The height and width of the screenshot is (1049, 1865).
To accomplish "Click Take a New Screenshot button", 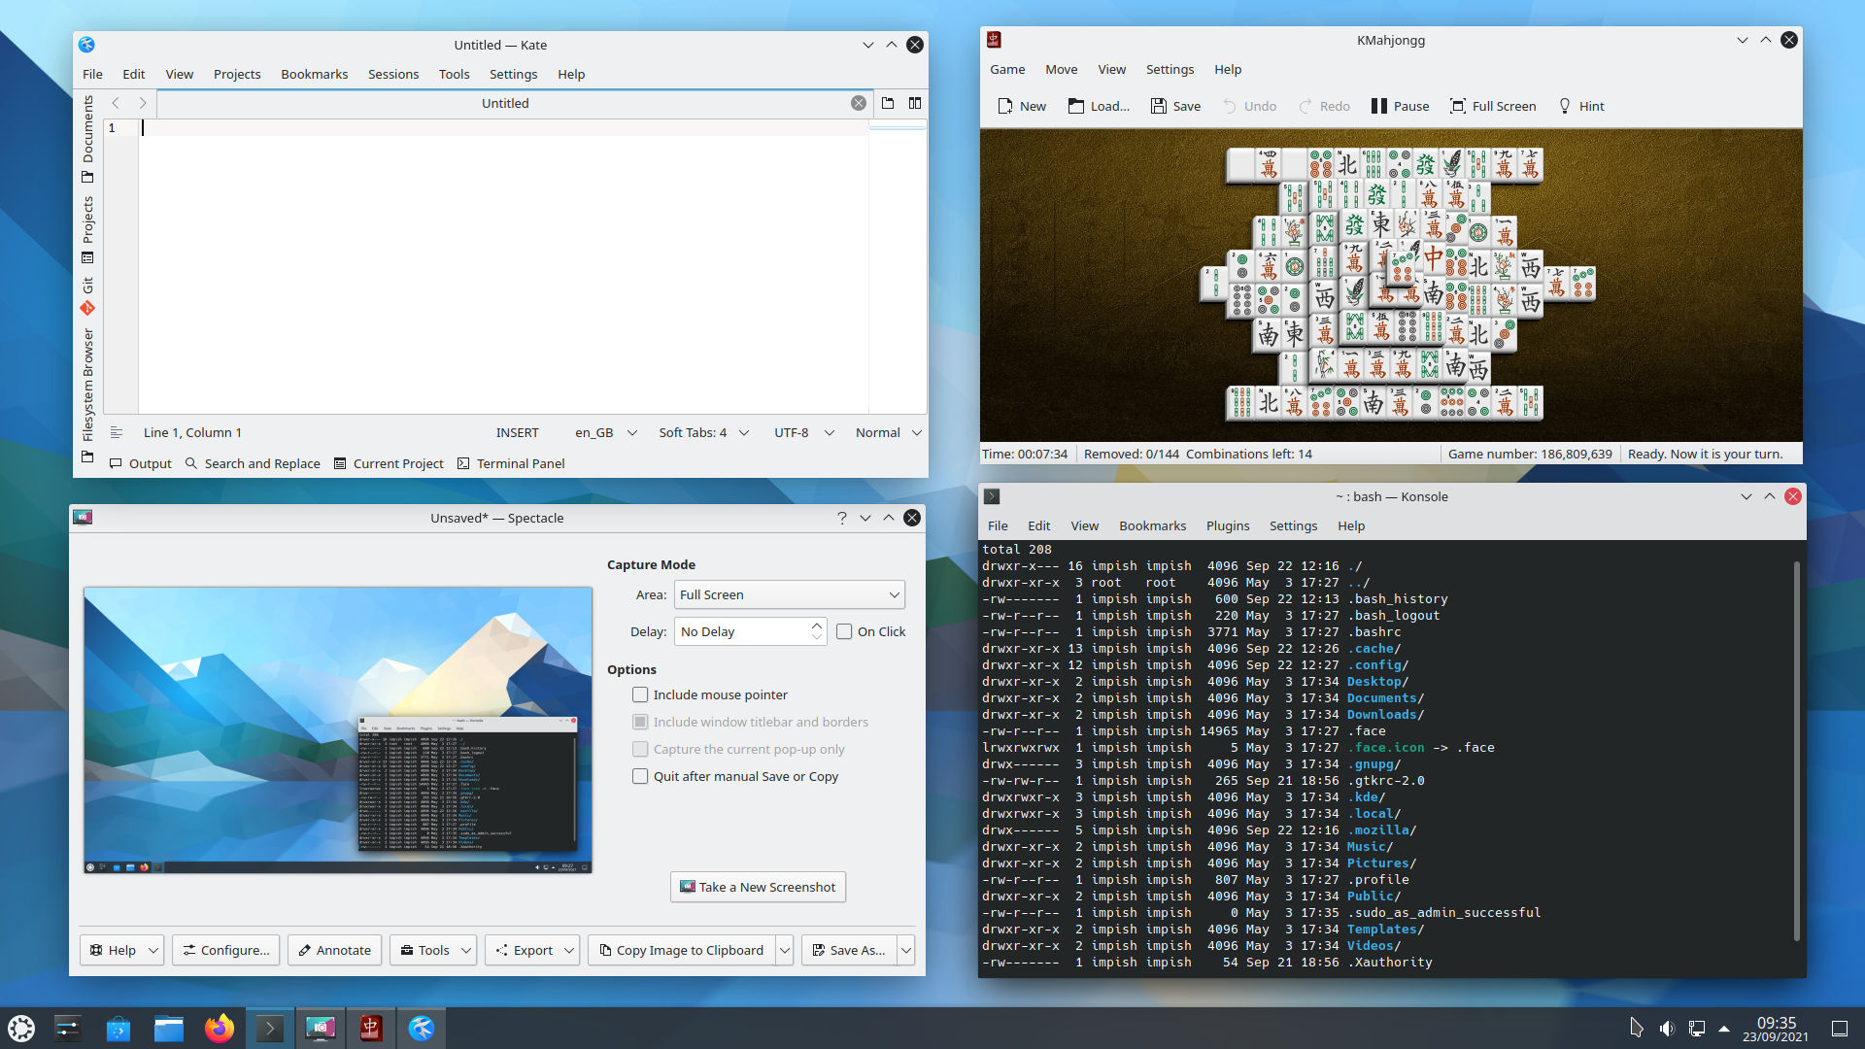I will [758, 887].
